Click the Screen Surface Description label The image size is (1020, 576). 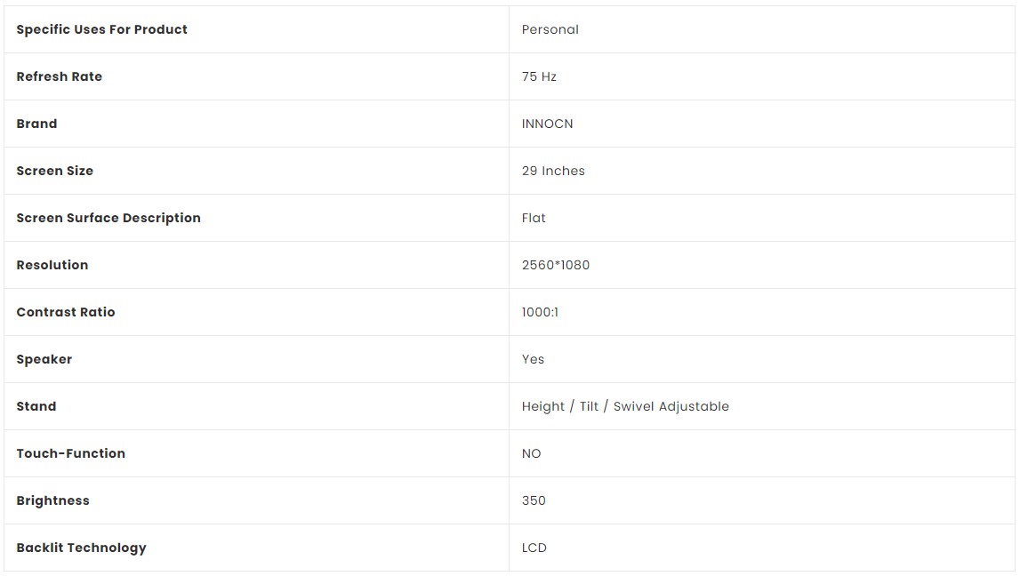[x=108, y=218]
